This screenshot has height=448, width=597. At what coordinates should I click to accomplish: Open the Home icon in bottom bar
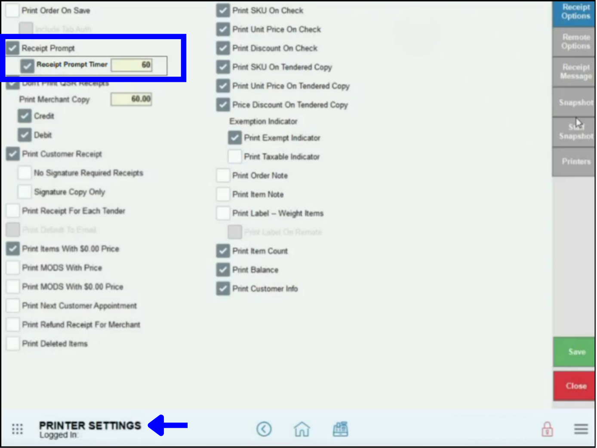pyautogui.click(x=302, y=429)
